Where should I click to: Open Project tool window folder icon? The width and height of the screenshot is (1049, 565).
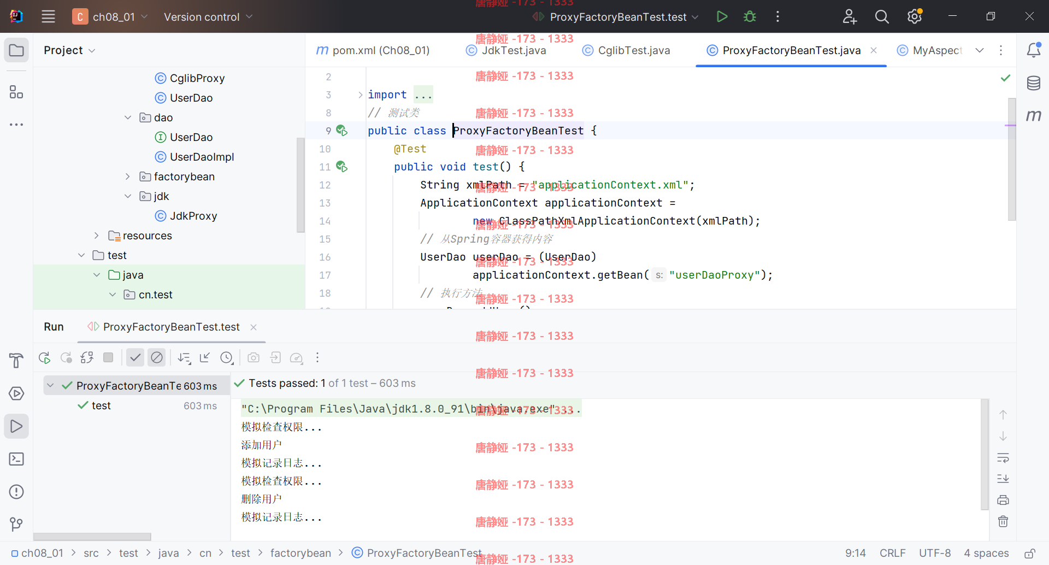pos(16,50)
